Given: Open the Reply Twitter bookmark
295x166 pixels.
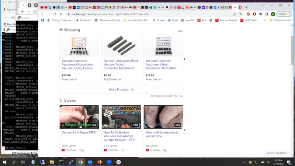Looking at the screenshot, I should 173,20.
